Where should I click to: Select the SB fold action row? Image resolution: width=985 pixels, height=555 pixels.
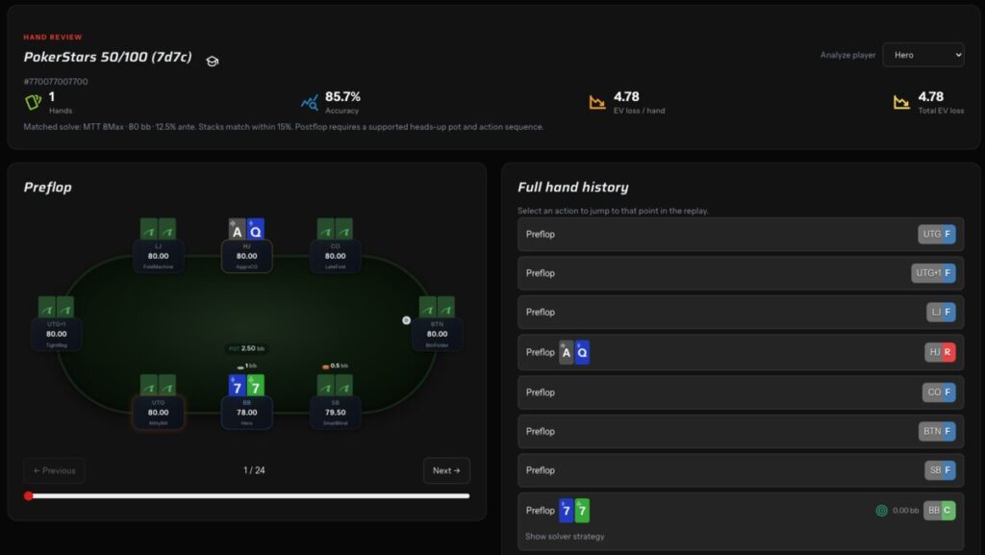click(741, 470)
